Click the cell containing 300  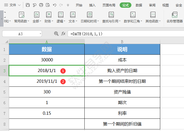click(47, 92)
